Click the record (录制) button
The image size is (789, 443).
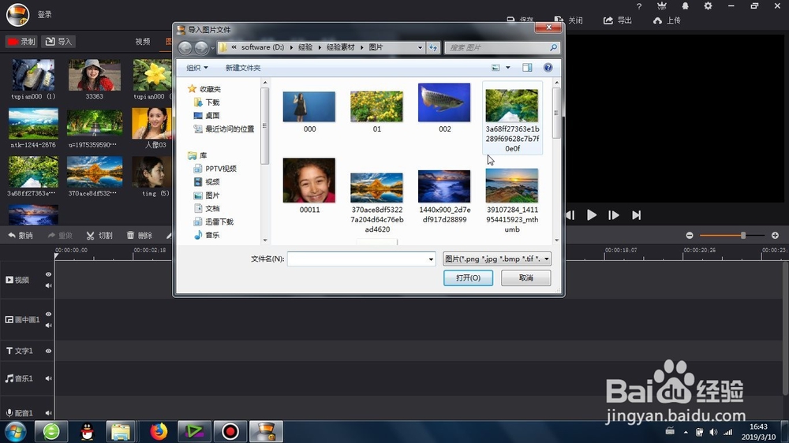(x=21, y=42)
